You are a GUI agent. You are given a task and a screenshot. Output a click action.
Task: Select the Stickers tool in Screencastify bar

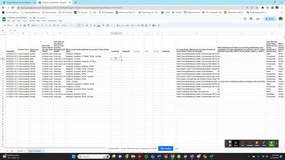coord(257,144)
